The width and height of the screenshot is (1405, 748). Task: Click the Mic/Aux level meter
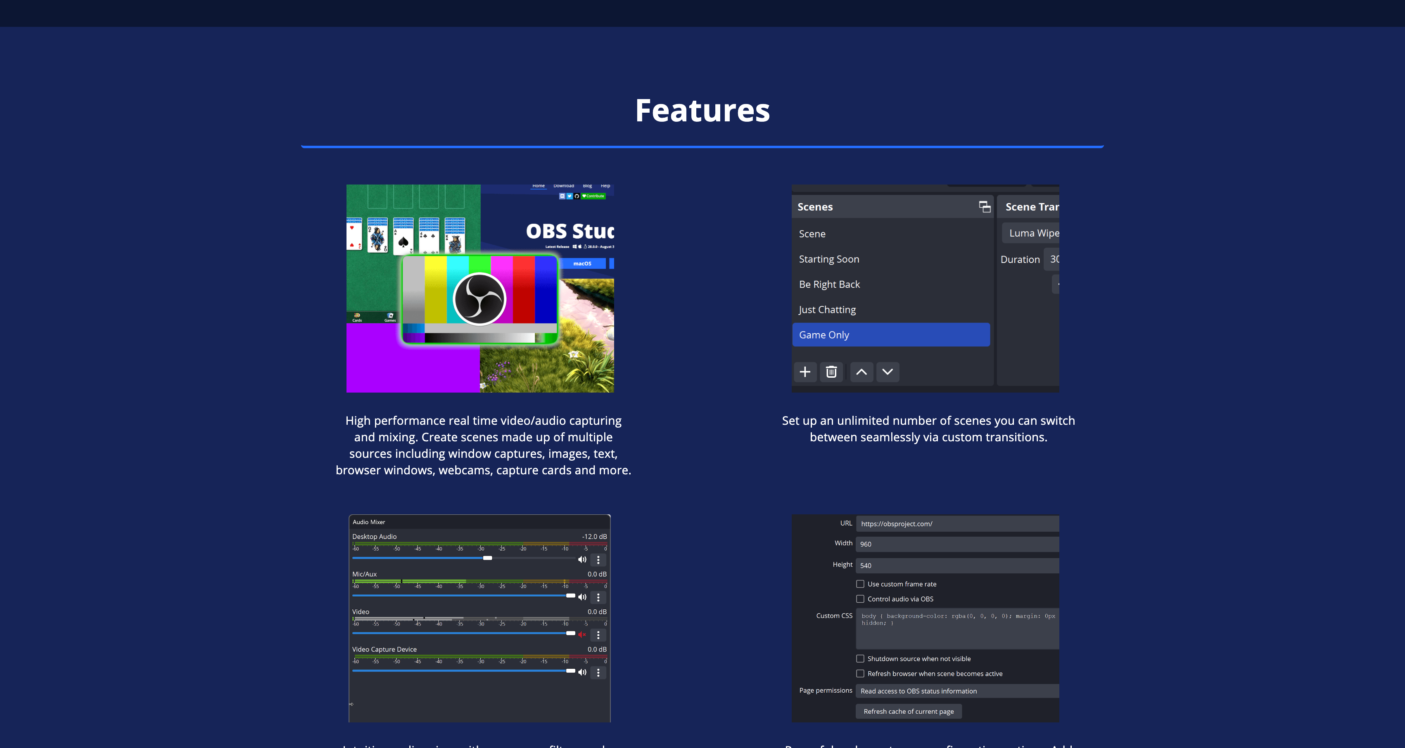pos(479,582)
